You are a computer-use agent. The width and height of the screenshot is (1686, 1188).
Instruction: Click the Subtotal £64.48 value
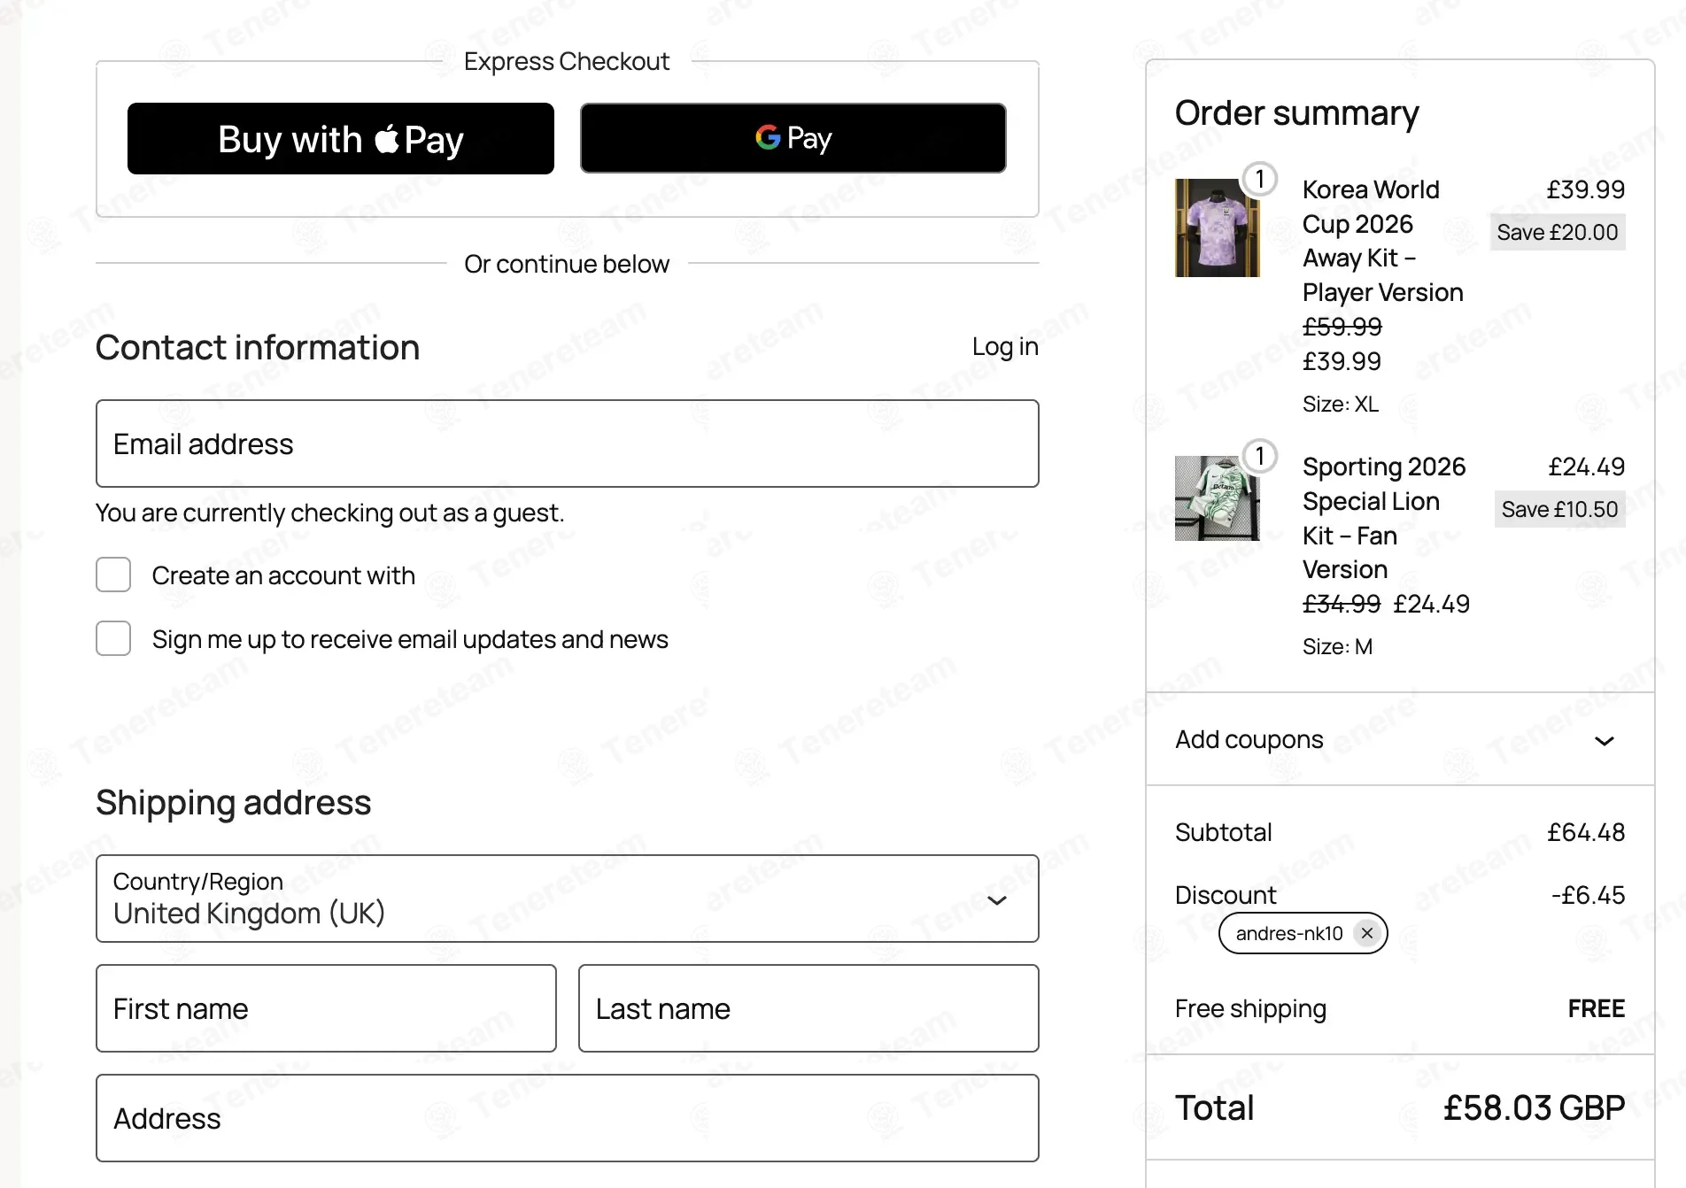1586,832
